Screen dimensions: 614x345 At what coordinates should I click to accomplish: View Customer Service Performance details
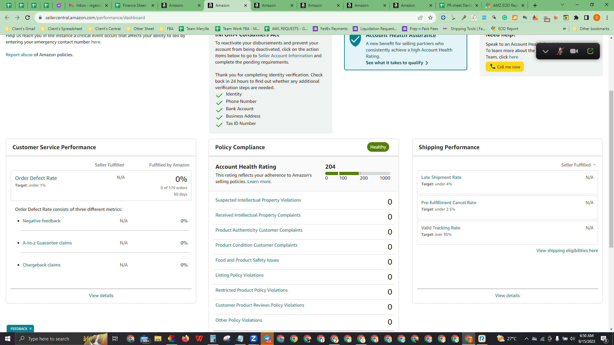coord(101,296)
